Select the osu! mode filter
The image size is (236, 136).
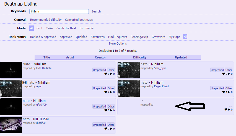point(39,28)
